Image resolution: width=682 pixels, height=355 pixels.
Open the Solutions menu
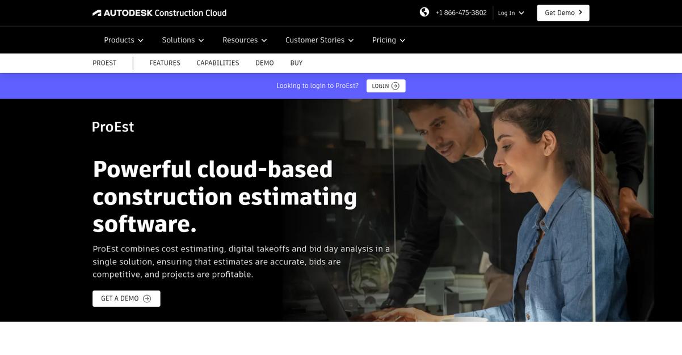point(183,40)
